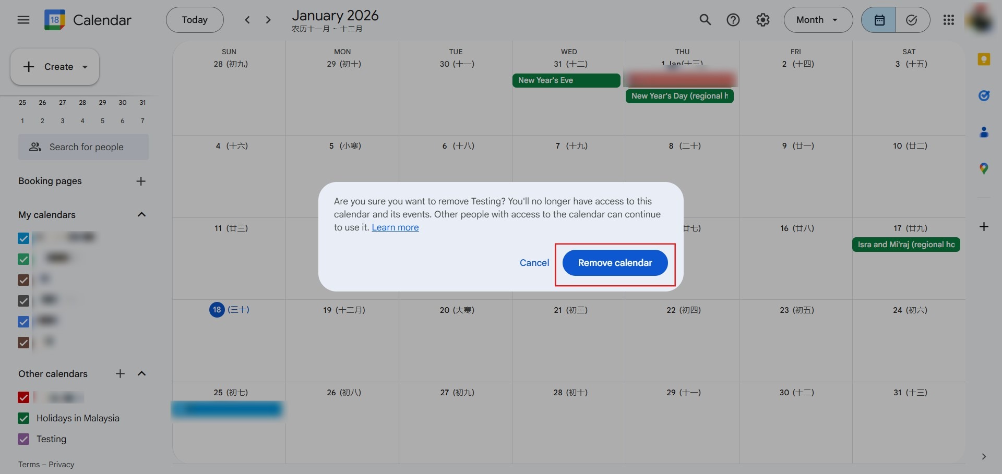
Task: Open the main menu hamburger icon
Action: coord(23,20)
